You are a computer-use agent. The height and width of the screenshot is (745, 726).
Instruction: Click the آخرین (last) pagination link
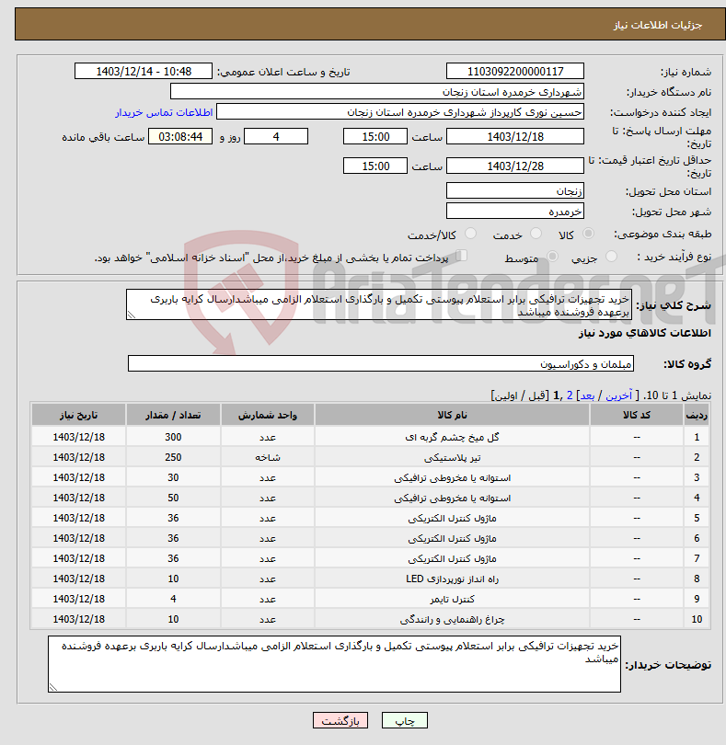tap(618, 395)
